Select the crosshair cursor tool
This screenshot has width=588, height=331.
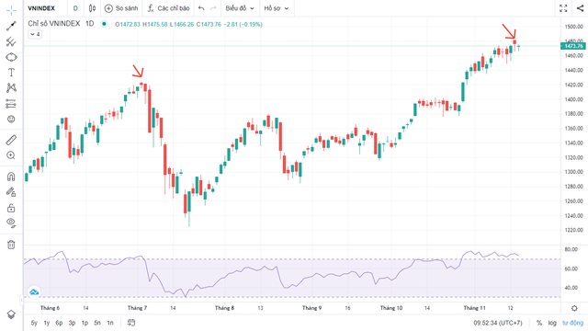(11, 10)
